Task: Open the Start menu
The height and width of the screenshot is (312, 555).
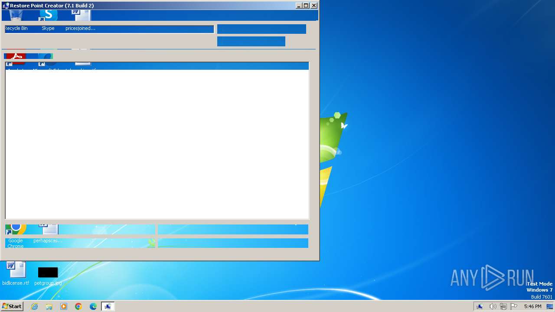Action: pos(12,306)
